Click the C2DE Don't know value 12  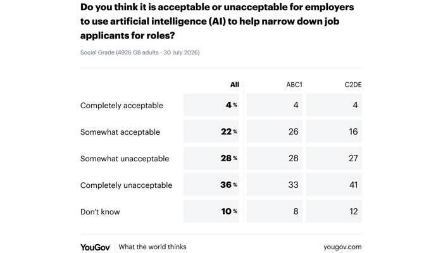[334, 211]
